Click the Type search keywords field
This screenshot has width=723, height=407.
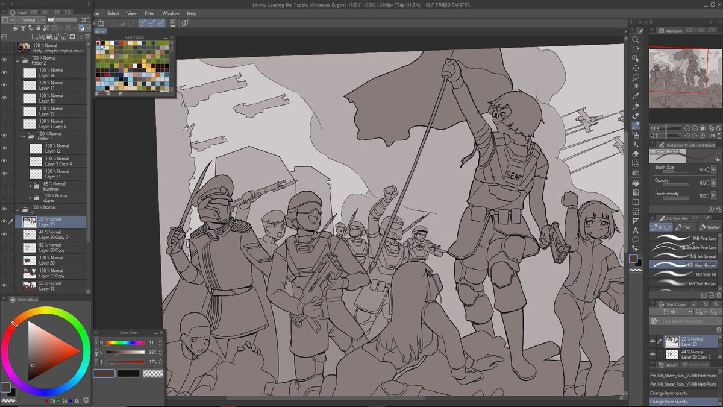(687, 321)
